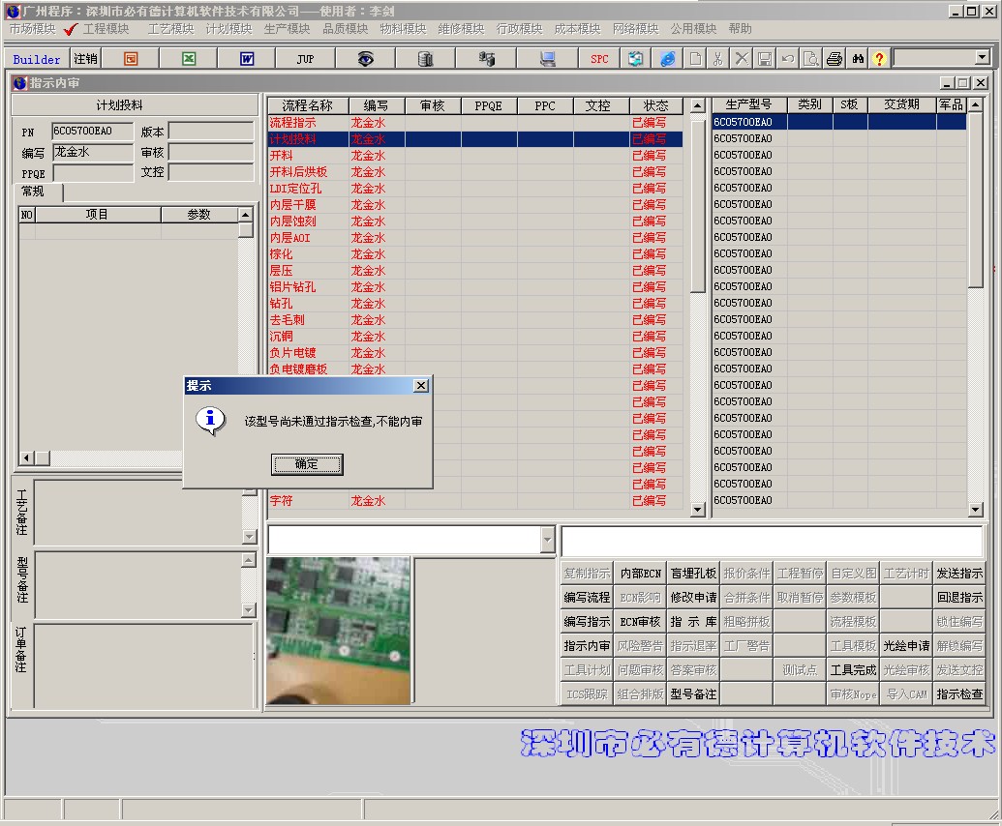The height and width of the screenshot is (826, 1002).
Task: Click the process list scrollbar down arrow
Action: point(698,510)
